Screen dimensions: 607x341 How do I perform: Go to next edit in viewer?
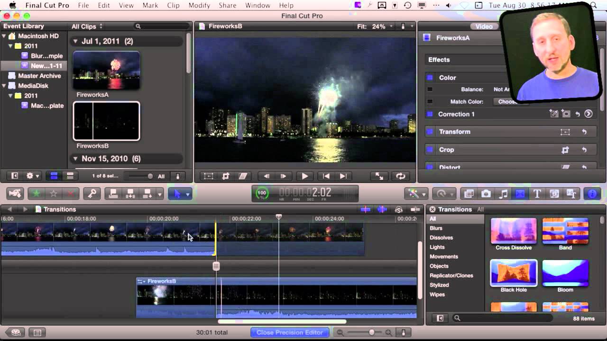pyautogui.click(x=344, y=176)
